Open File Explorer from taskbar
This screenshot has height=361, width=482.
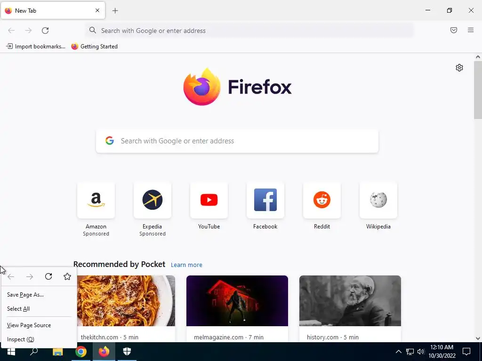tap(58, 352)
